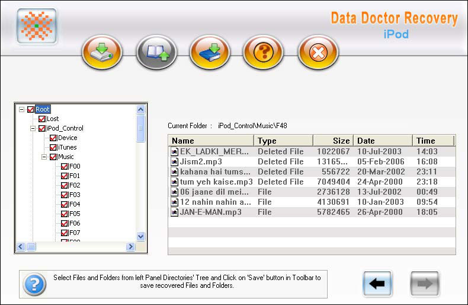Image resolution: width=468 pixels, height=305 pixels.
Task: Select the Device folder label
Action: point(68,138)
